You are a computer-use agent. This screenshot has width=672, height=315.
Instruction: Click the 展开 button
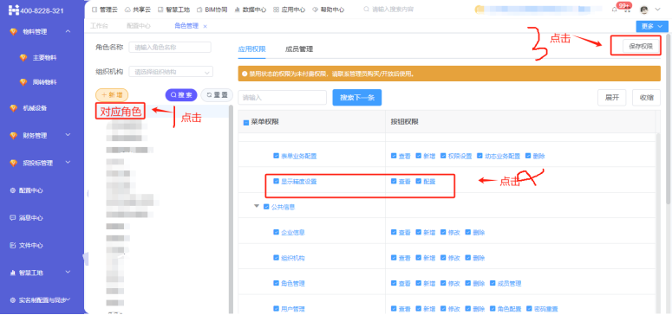(x=612, y=98)
